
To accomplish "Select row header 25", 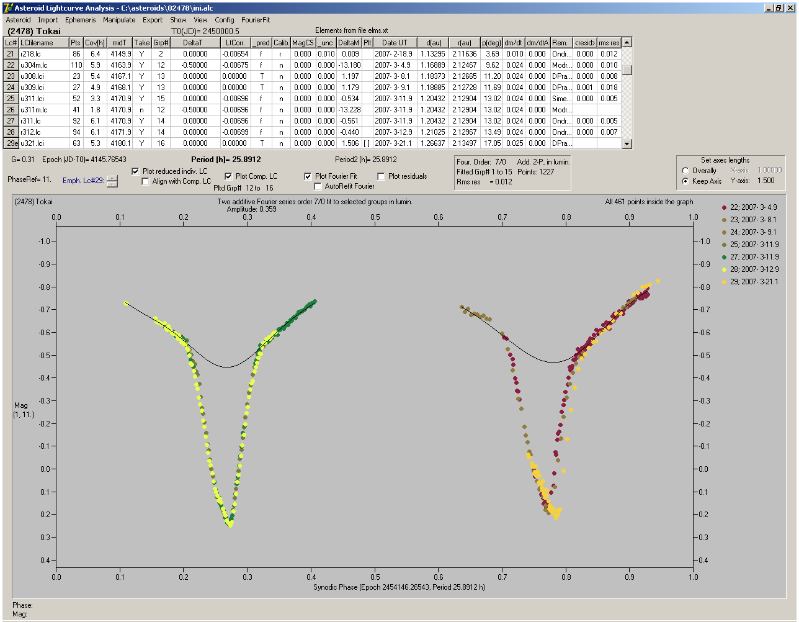I will (x=11, y=99).
